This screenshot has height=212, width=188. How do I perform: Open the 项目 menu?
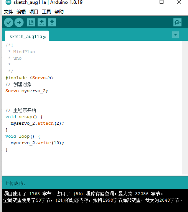coord(34,12)
